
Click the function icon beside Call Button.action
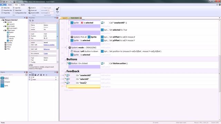102,63
